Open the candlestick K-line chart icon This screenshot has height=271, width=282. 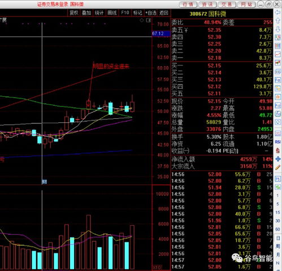(x=278, y=63)
